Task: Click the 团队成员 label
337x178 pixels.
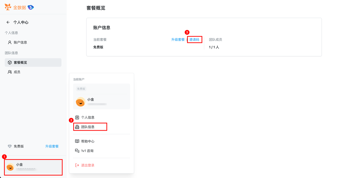Action: tap(215, 40)
